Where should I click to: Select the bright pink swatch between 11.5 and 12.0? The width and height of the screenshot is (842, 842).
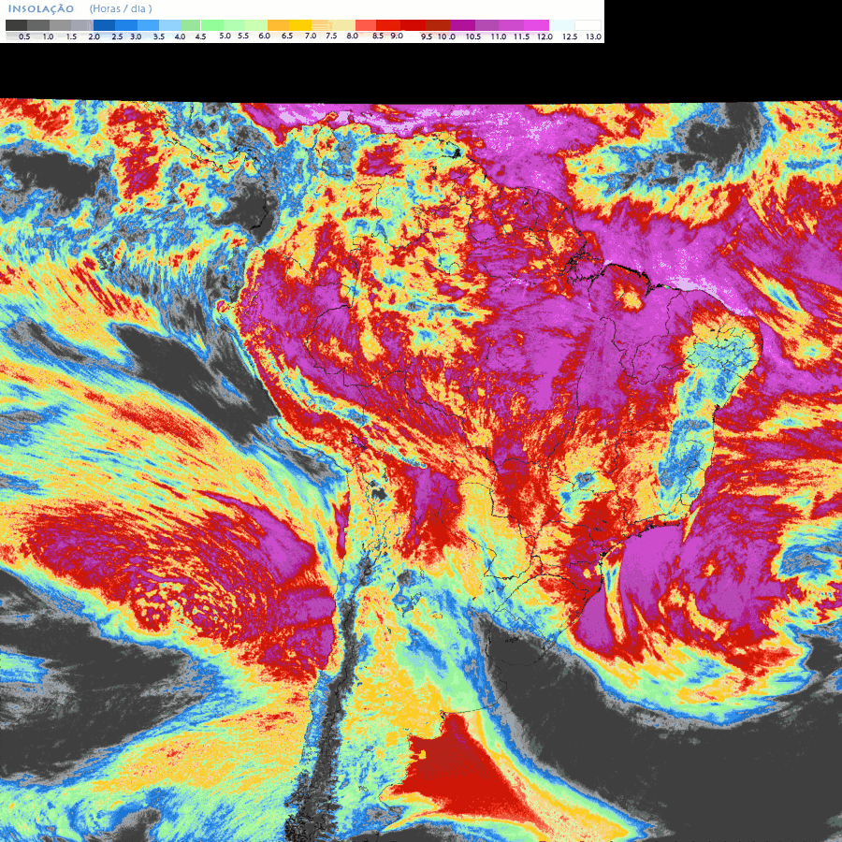(536, 24)
